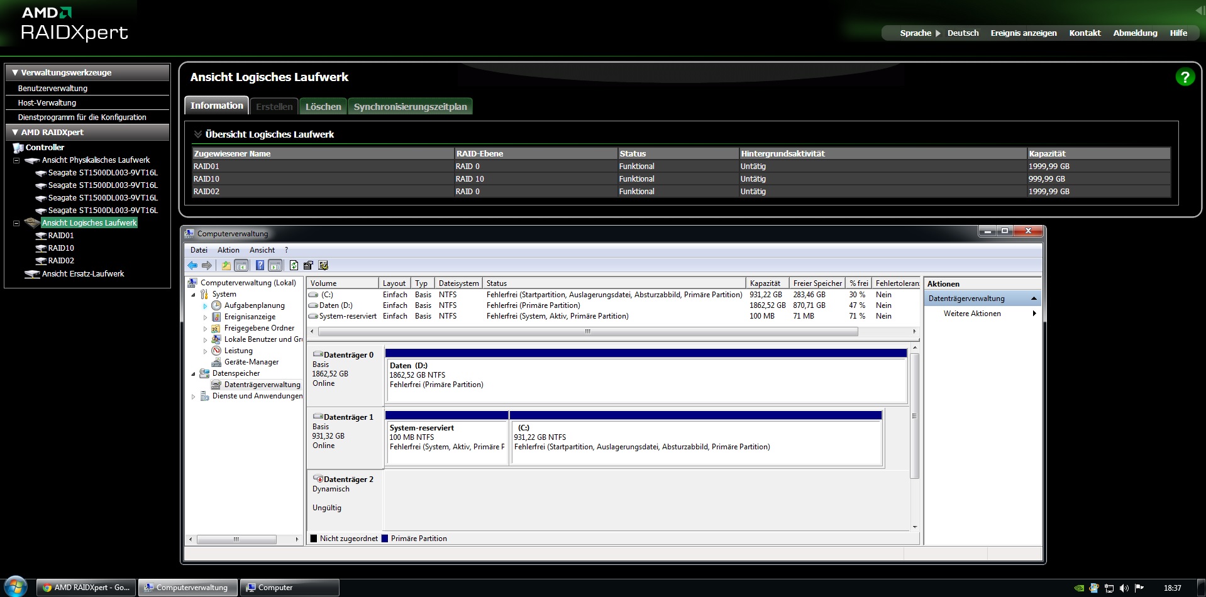Image resolution: width=1206 pixels, height=597 pixels.
Task: Open the settings icon at the toolbar's end
Action: [x=323, y=265]
